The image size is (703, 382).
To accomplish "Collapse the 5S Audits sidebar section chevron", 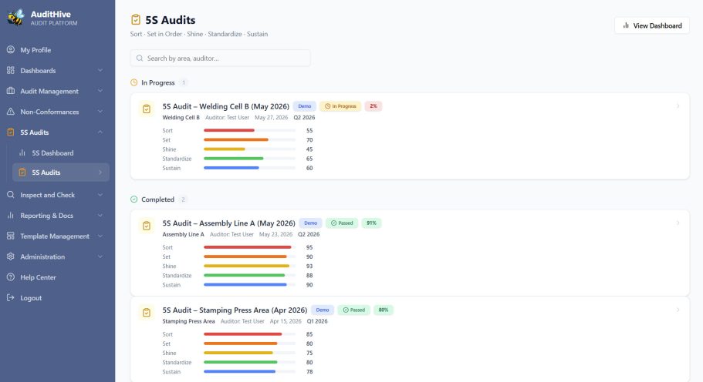I will 100,132.
